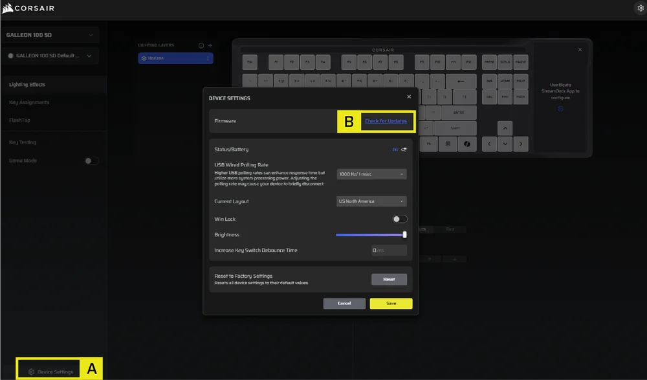Enable Game Mode
Screen dimensions: 647x380
click(92, 161)
